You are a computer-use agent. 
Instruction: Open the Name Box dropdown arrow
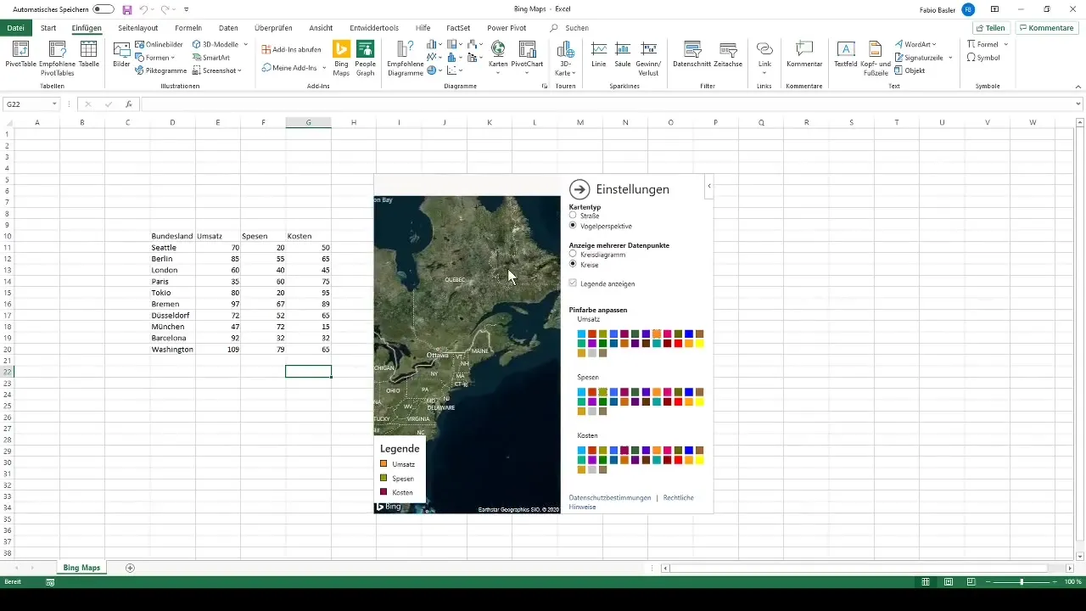54,104
